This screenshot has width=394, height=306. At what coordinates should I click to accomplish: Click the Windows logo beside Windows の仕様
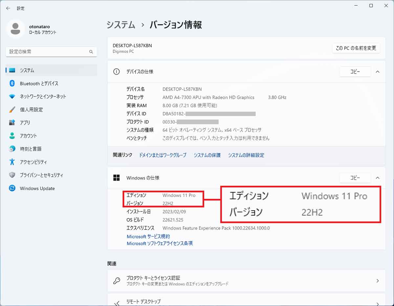tap(116, 178)
